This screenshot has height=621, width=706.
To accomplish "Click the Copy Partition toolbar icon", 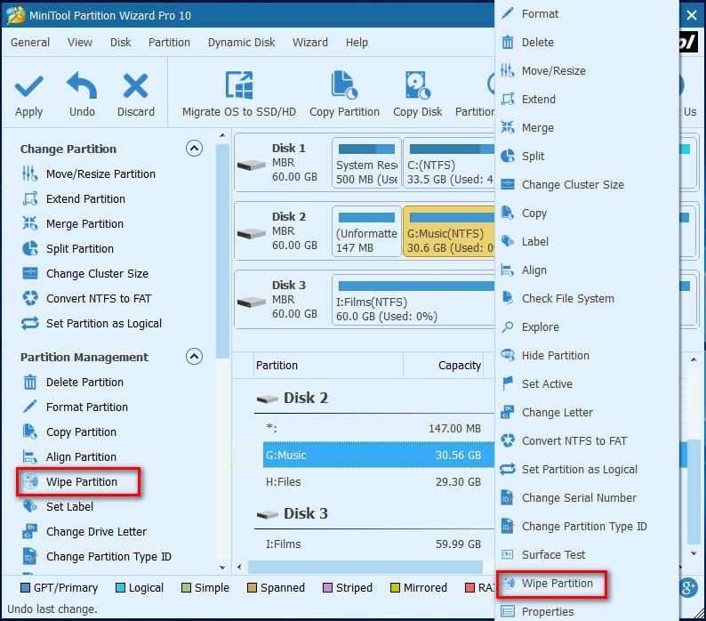I will point(344,85).
